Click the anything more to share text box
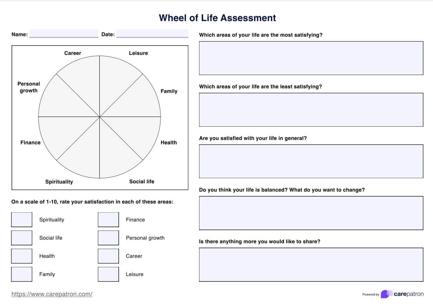The width and height of the screenshot is (433, 307). [311, 264]
